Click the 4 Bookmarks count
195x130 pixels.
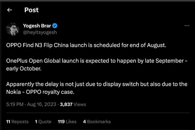[x=97, y=122]
